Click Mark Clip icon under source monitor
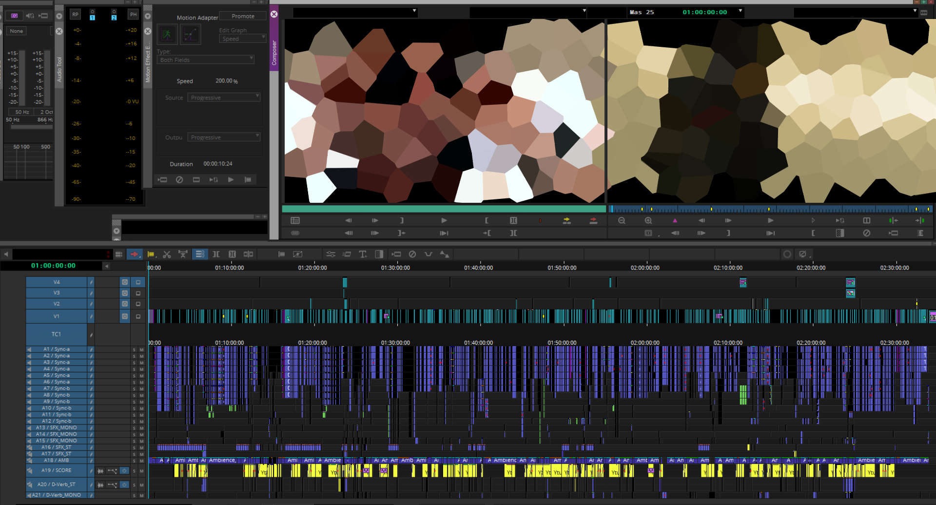Screen dimensions: 936x505 [513, 220]
